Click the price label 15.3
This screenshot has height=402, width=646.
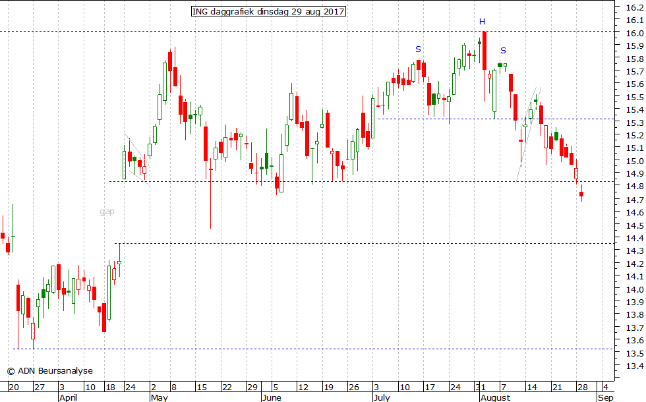tap(635, 123)
